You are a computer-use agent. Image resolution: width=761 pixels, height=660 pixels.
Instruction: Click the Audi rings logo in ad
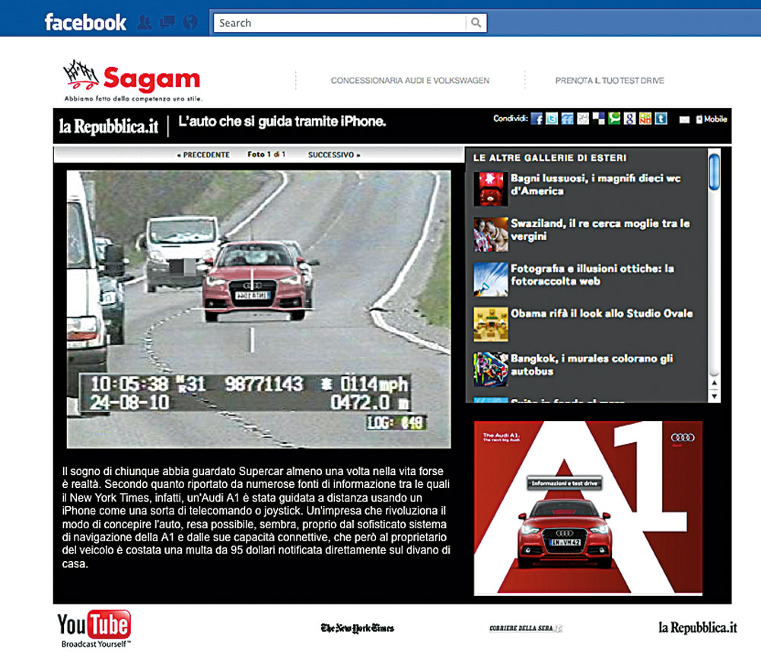pos(683,438)
